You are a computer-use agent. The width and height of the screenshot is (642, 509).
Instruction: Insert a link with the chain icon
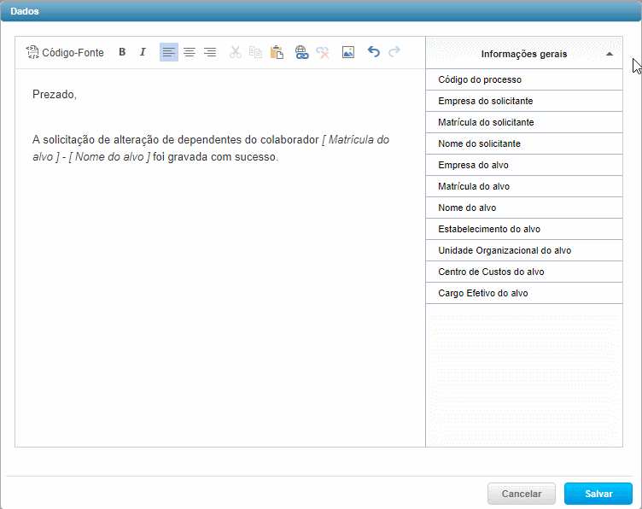pyautogui.click(x=302, y=52)
